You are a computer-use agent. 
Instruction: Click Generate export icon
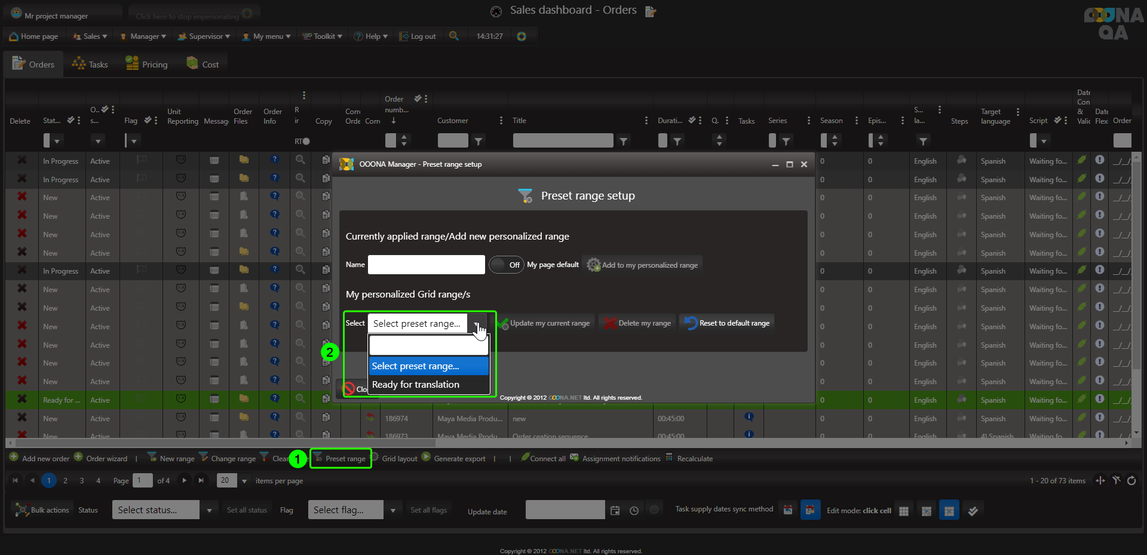[426, 457]
